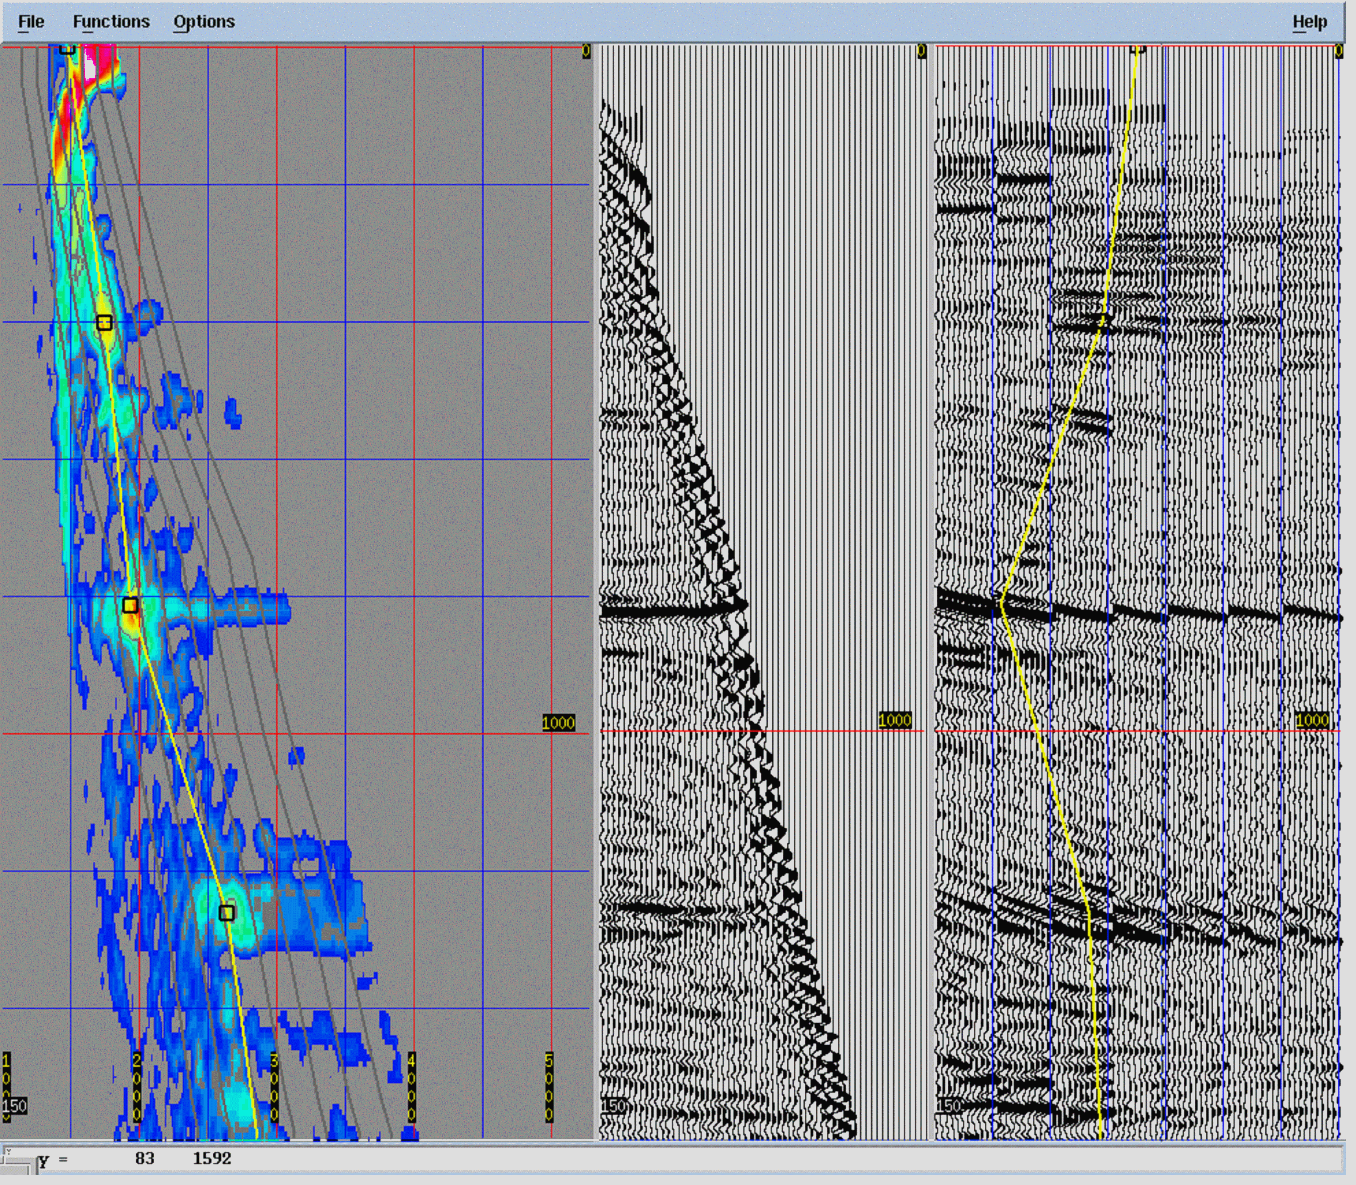Click the Y = status bar label
The height and width of the screenshot is (1185, 1356).
coord(53,1159)
